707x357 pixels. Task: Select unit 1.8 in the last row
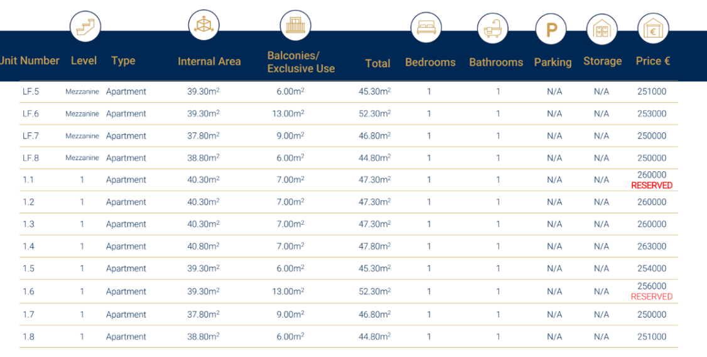[28, 337]
